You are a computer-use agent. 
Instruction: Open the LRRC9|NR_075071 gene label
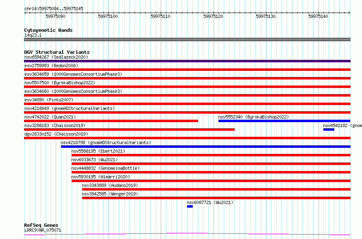(43, 230)
